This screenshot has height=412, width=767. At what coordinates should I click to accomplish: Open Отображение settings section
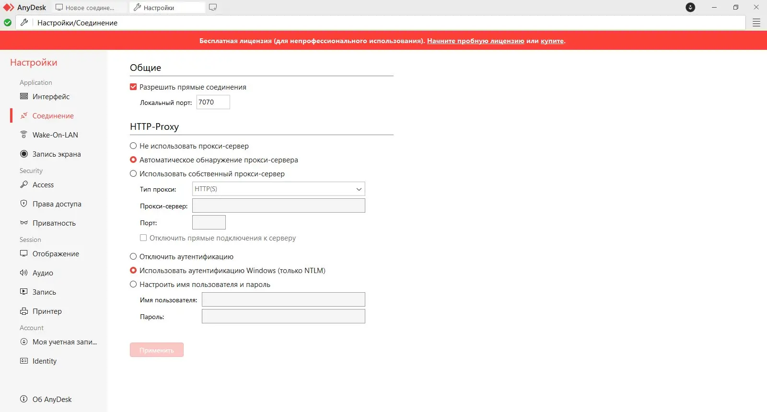pos(56,253)
